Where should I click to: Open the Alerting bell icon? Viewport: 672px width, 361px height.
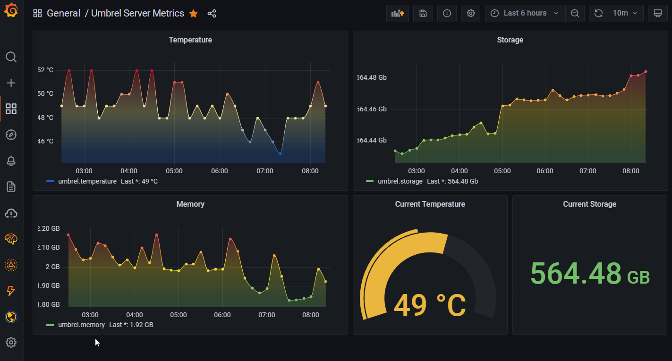tap(11, 161)
